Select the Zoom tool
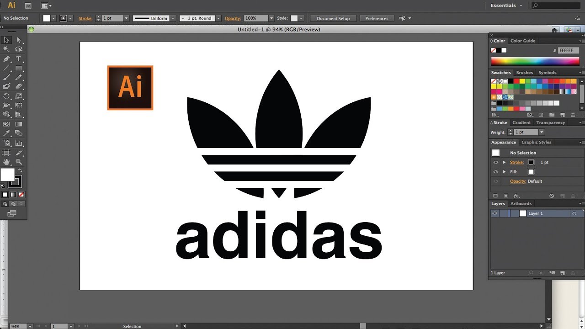 pos(19,162)
